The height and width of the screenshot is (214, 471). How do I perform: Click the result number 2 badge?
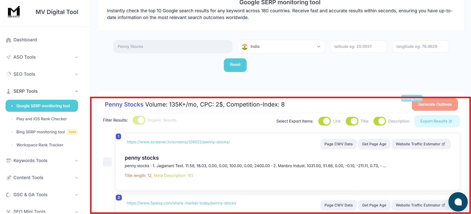coord(119,197)
